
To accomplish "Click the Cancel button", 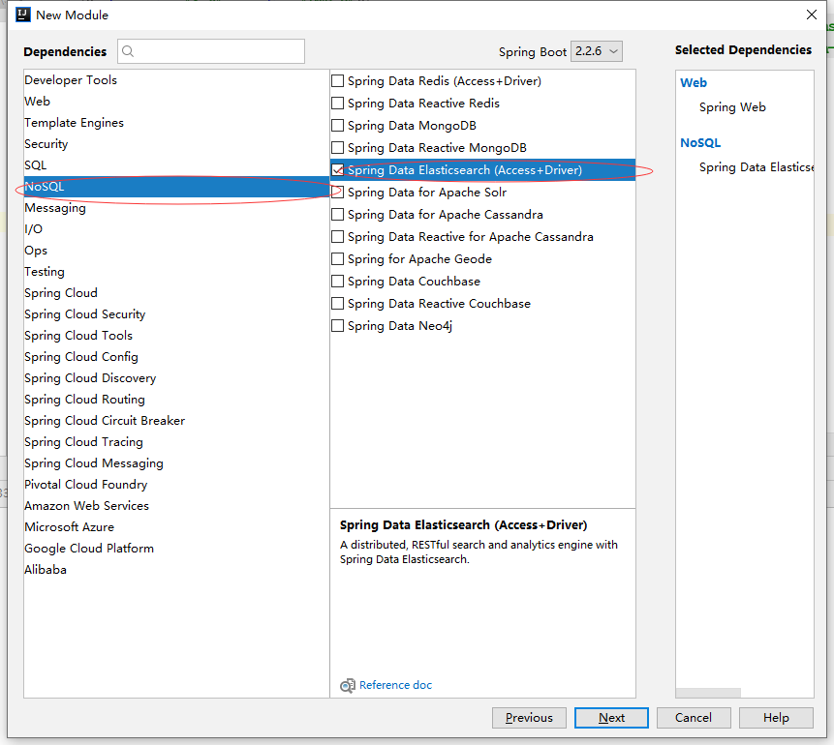I will tap(694, 718).
